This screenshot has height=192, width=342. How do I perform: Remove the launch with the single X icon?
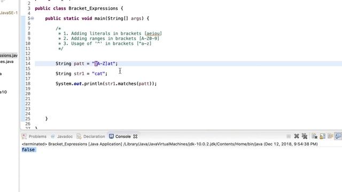(297, 137)
